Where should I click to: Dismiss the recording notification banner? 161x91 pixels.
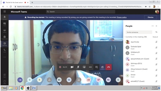150,17
